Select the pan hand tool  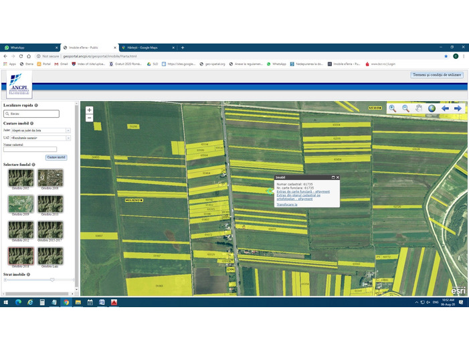[419, 108]
